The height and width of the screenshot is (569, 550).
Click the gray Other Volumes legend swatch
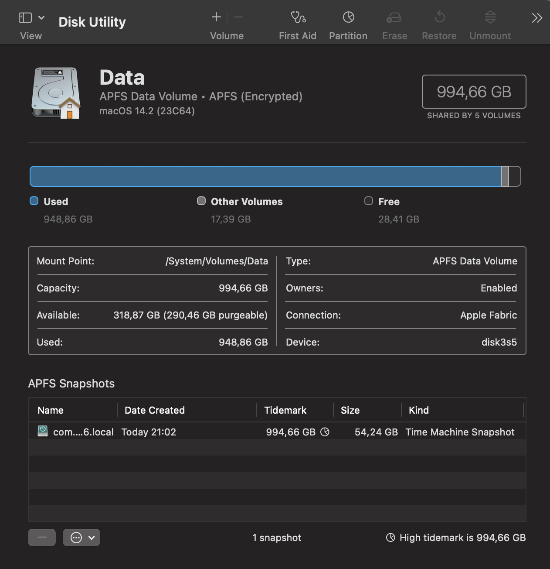[x=201, y=201]
